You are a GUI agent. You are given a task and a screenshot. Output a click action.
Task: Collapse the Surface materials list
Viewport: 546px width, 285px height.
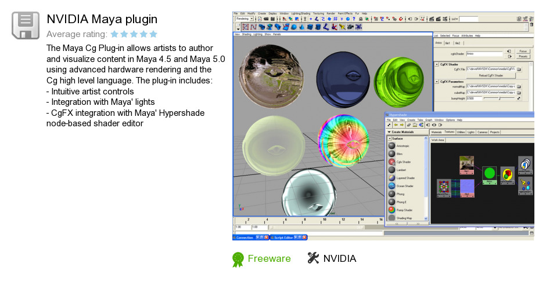390,138
